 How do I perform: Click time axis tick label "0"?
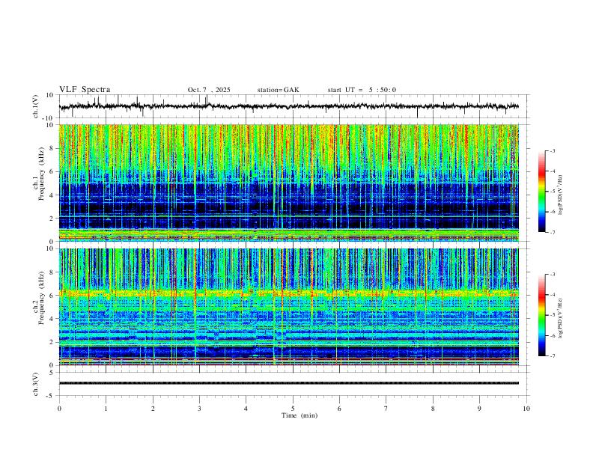coord(59,409)
